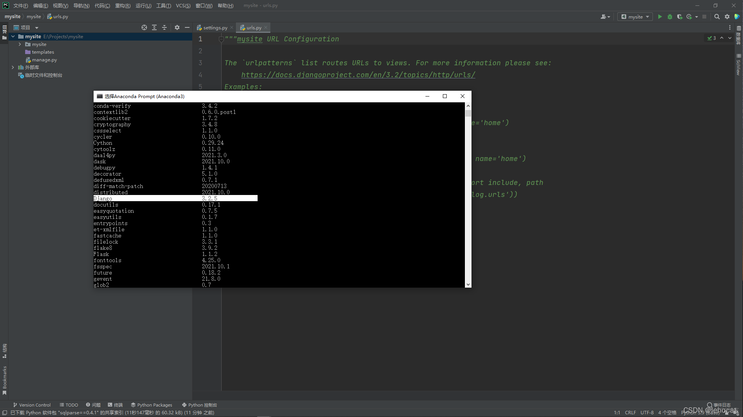Expand the 外部库 tree node

click(13, 67)
